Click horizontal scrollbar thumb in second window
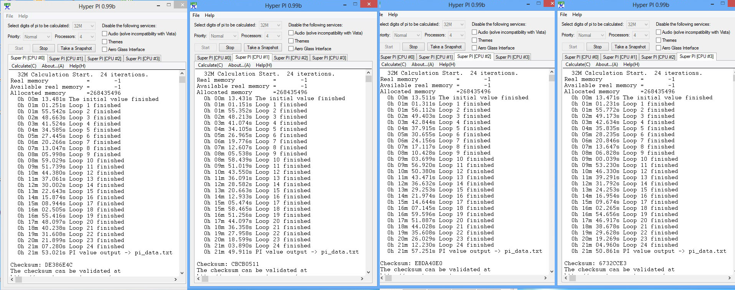The height and width of the screenshot is (290, 735). point(205,279)
